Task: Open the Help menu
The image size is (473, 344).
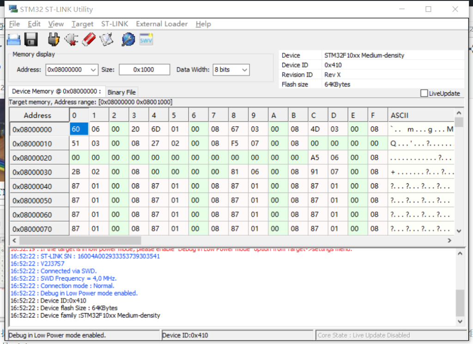Action: [x=203, y=24]
